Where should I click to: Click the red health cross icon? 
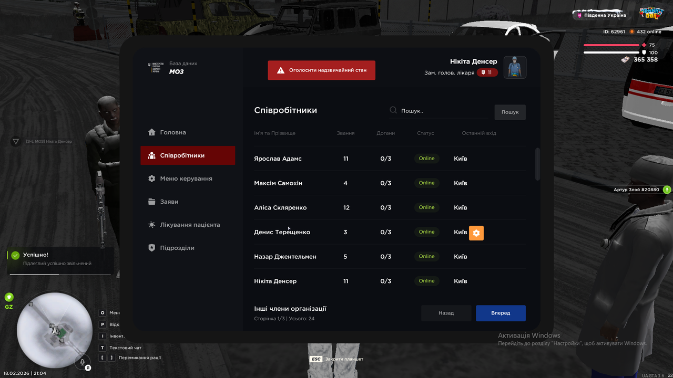tap(644, 45)
